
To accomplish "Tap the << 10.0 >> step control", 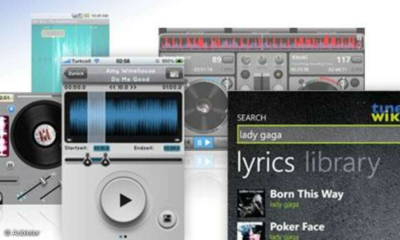I will [123, 87].
